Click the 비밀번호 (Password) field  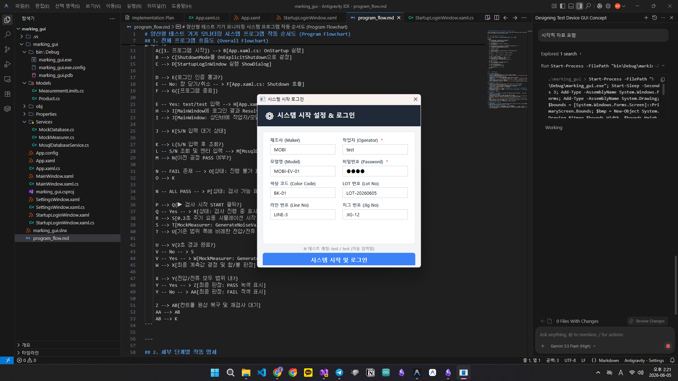(x=375, y=171)
